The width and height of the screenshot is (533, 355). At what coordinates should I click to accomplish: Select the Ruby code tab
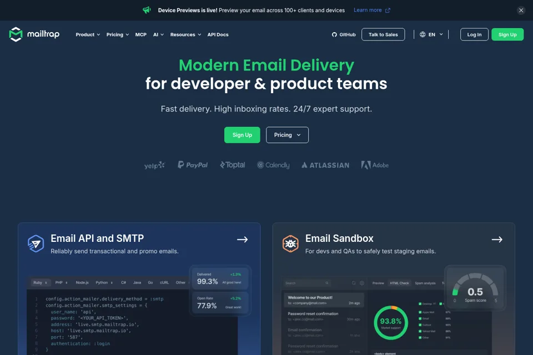[40, 283]
